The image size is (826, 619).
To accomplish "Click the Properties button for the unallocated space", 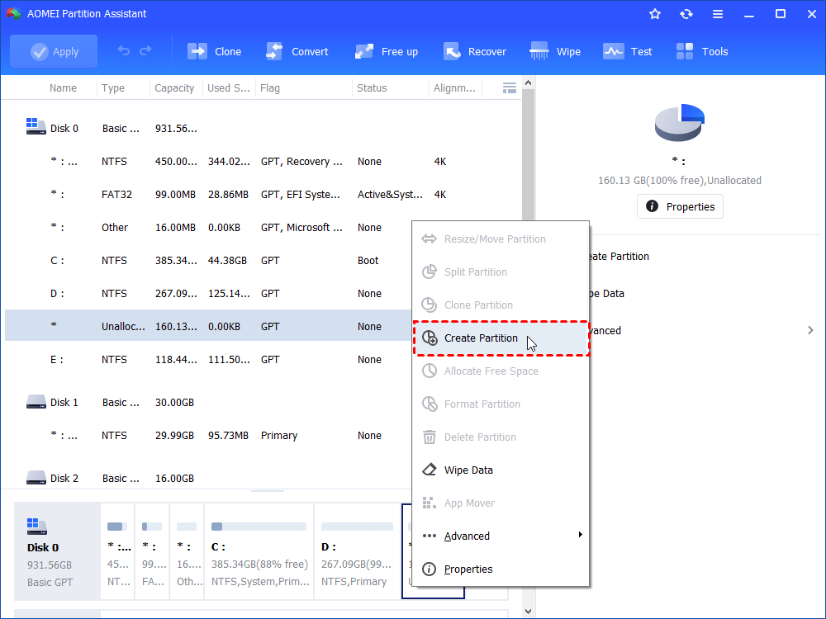I will point(680,206).
